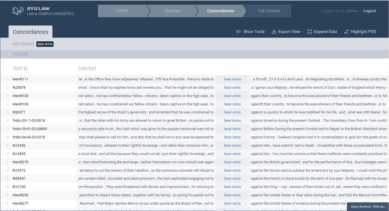Switch to the Full Context step
This screenshot has width=389, height=211.
[x=269, y=11]
